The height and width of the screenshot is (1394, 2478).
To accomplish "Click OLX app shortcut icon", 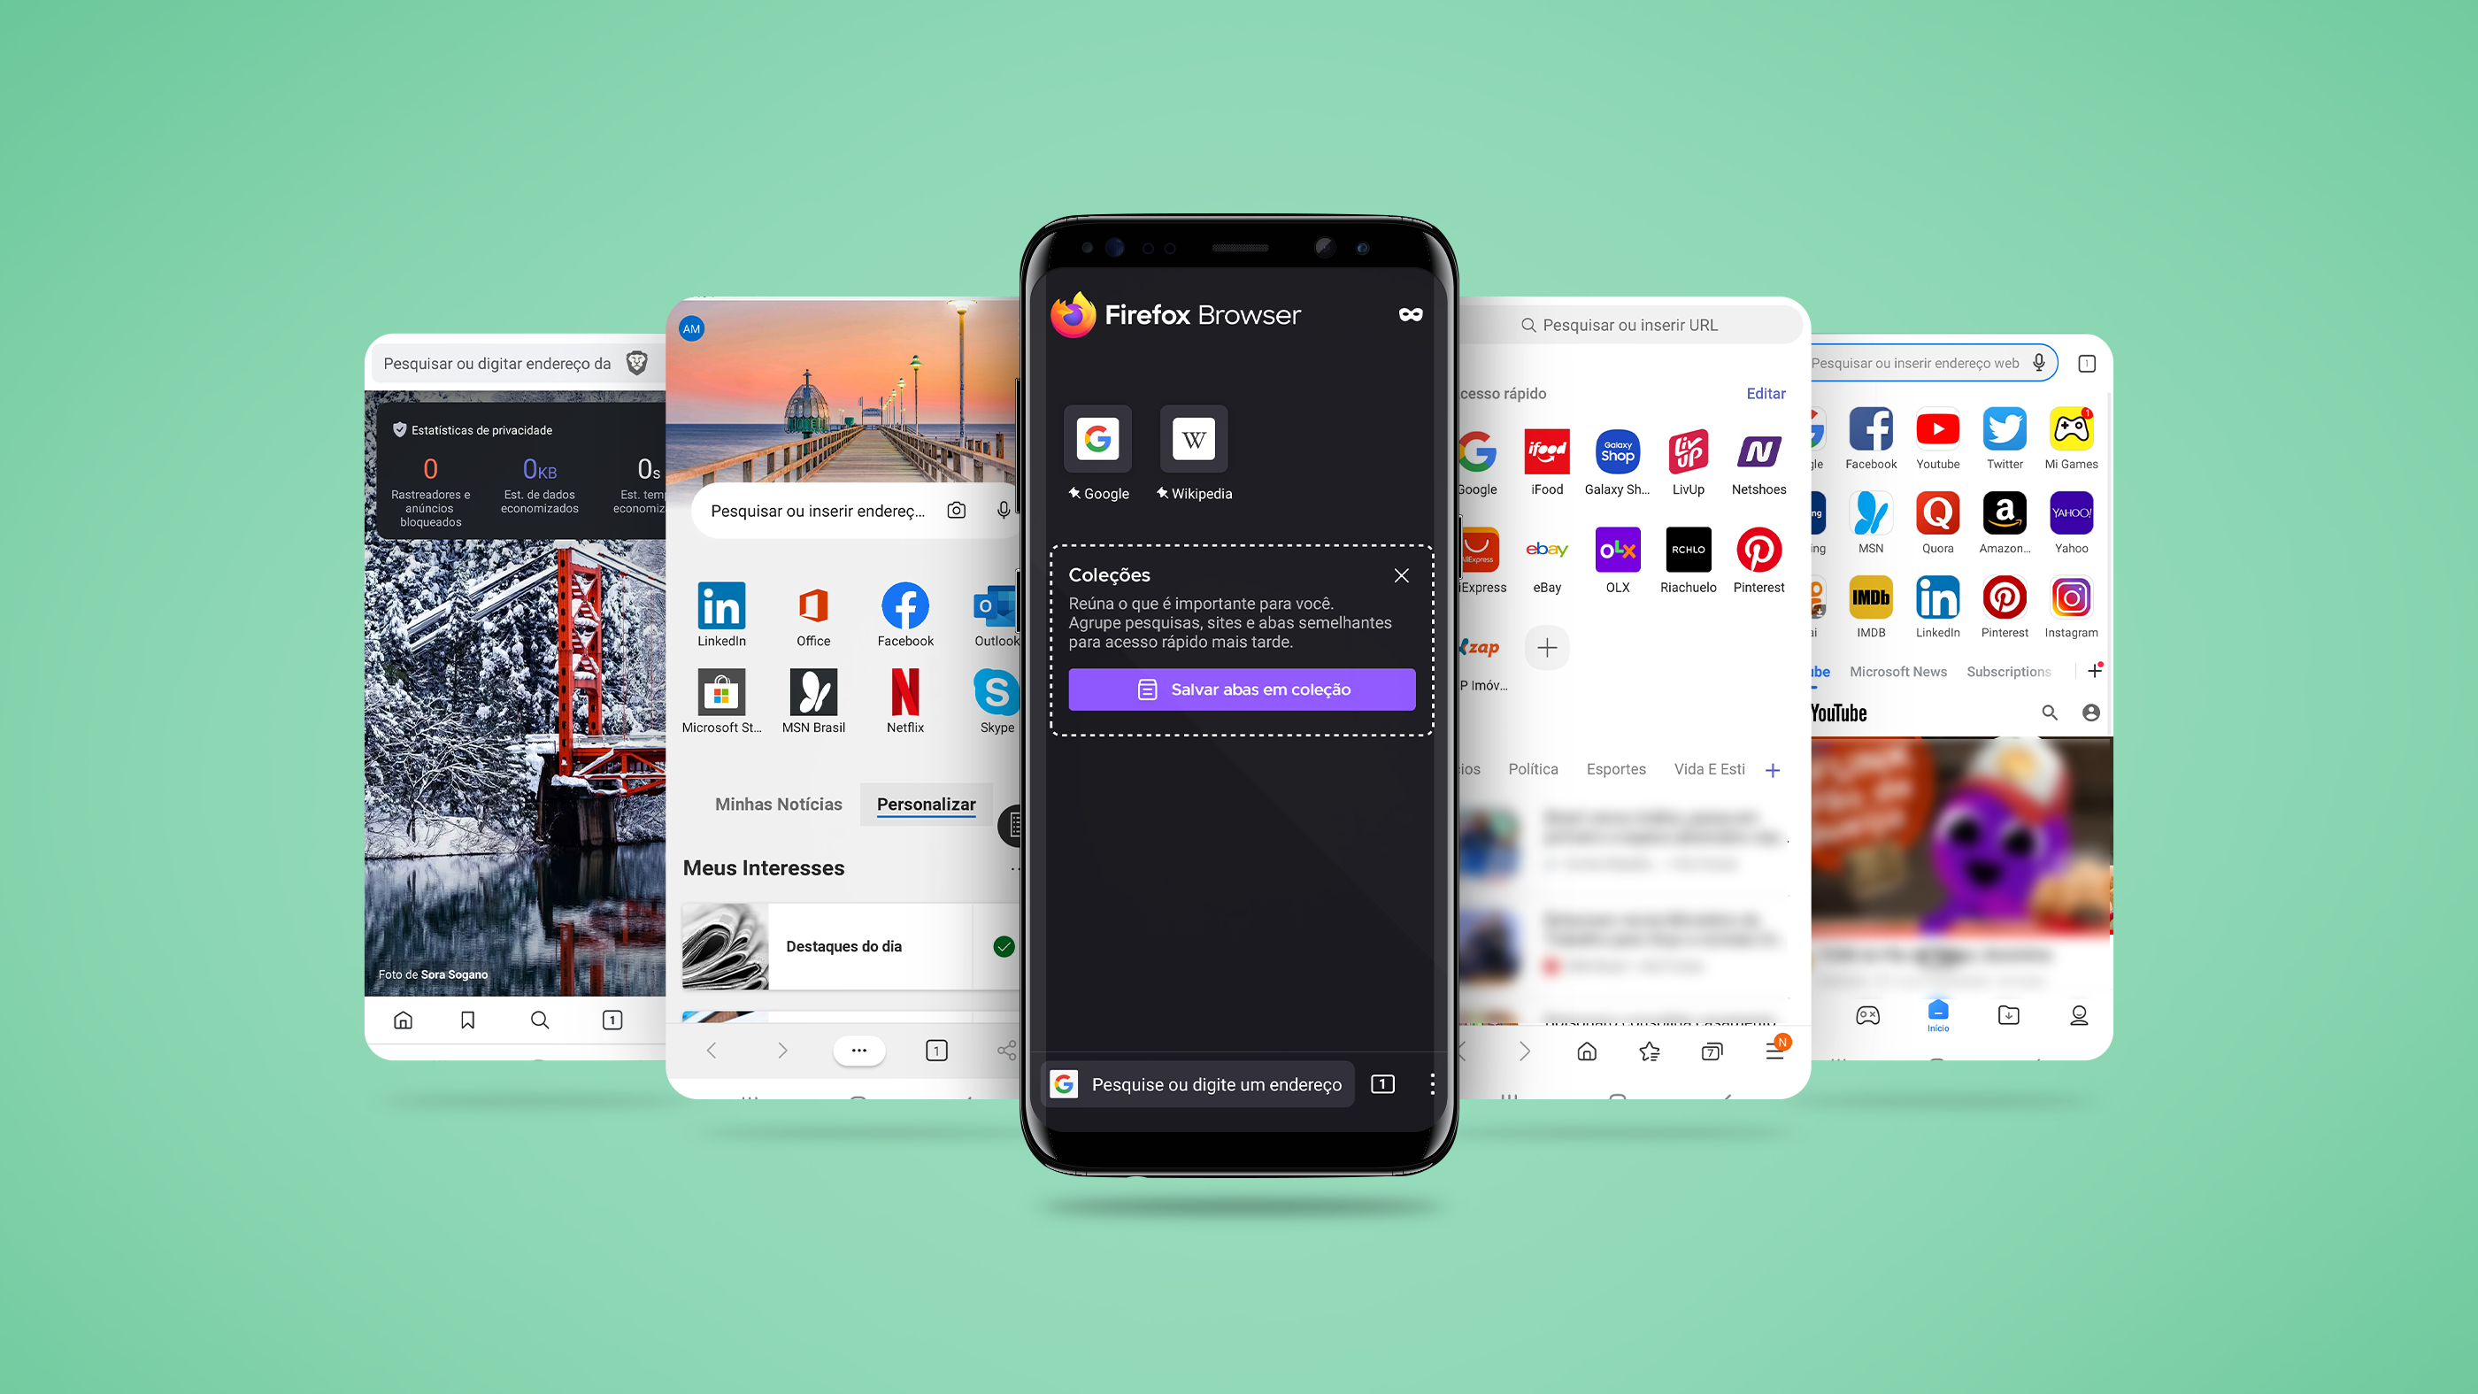I will pyautogui.click(x=1617, y=548).
